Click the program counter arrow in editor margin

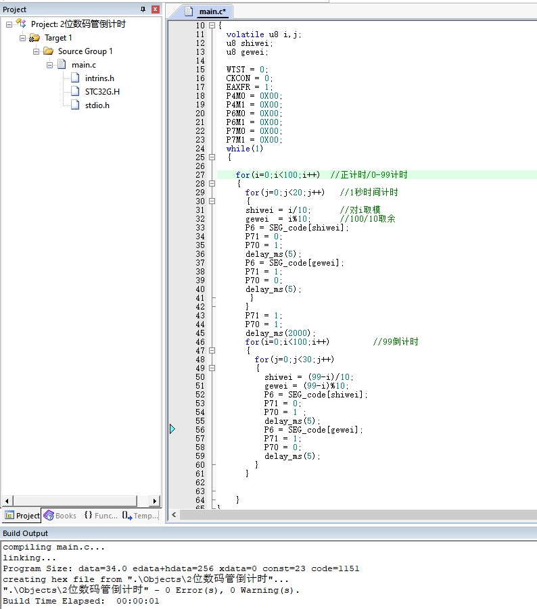[172, 429]
